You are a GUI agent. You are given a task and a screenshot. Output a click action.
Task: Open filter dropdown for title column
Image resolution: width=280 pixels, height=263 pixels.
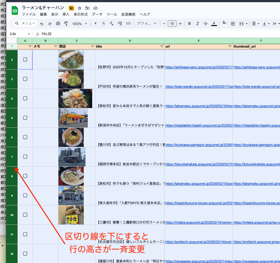point(162,46)
